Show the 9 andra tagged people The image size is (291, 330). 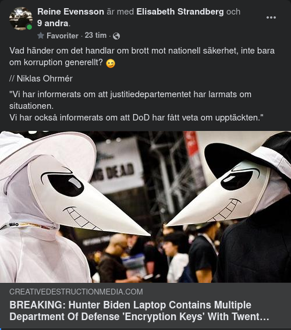(x=53, y=23)
